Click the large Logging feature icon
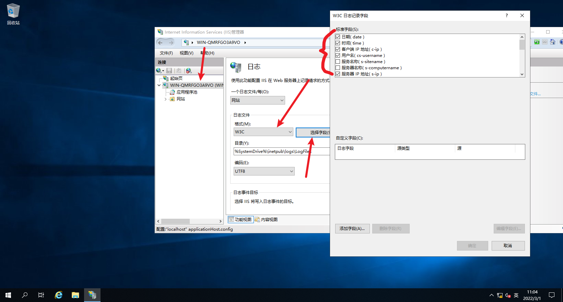Image resolution: width=563 pixels, height=302 pixels. click(236, 67)
